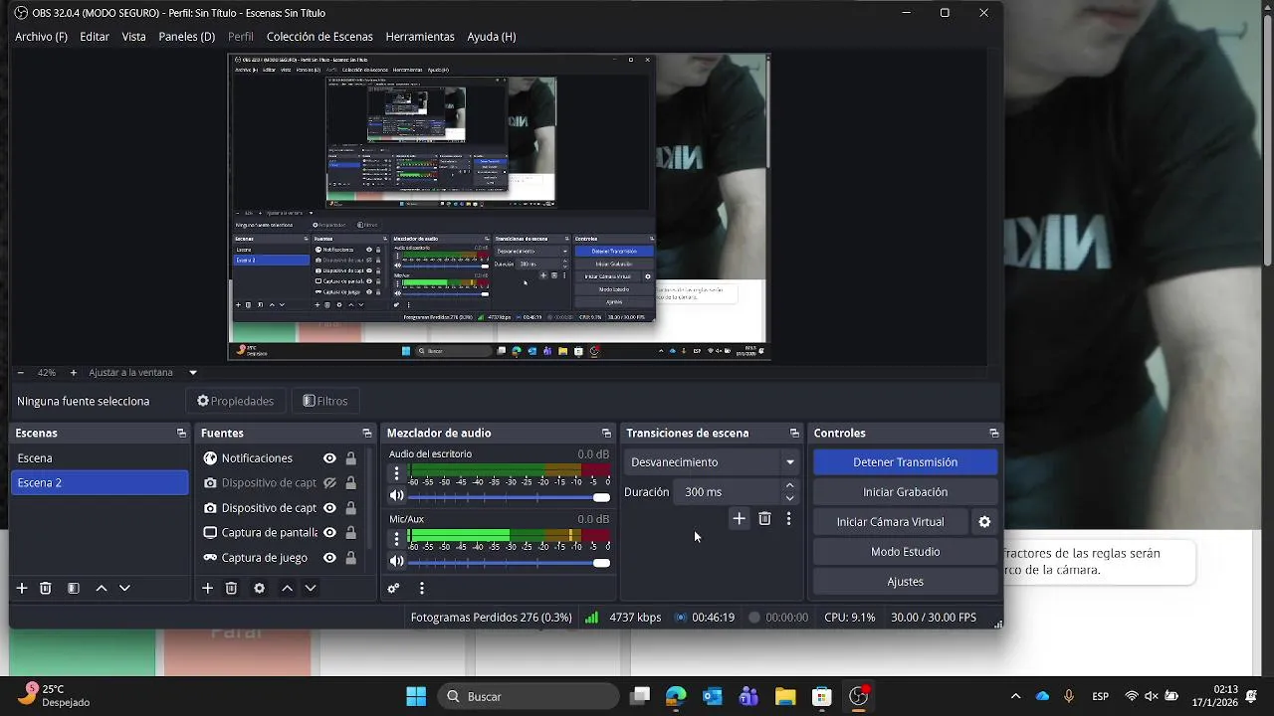Undock the Controles panel
Image resolution: width=1274 pixels, height=716 pixels.
point(993,433)
